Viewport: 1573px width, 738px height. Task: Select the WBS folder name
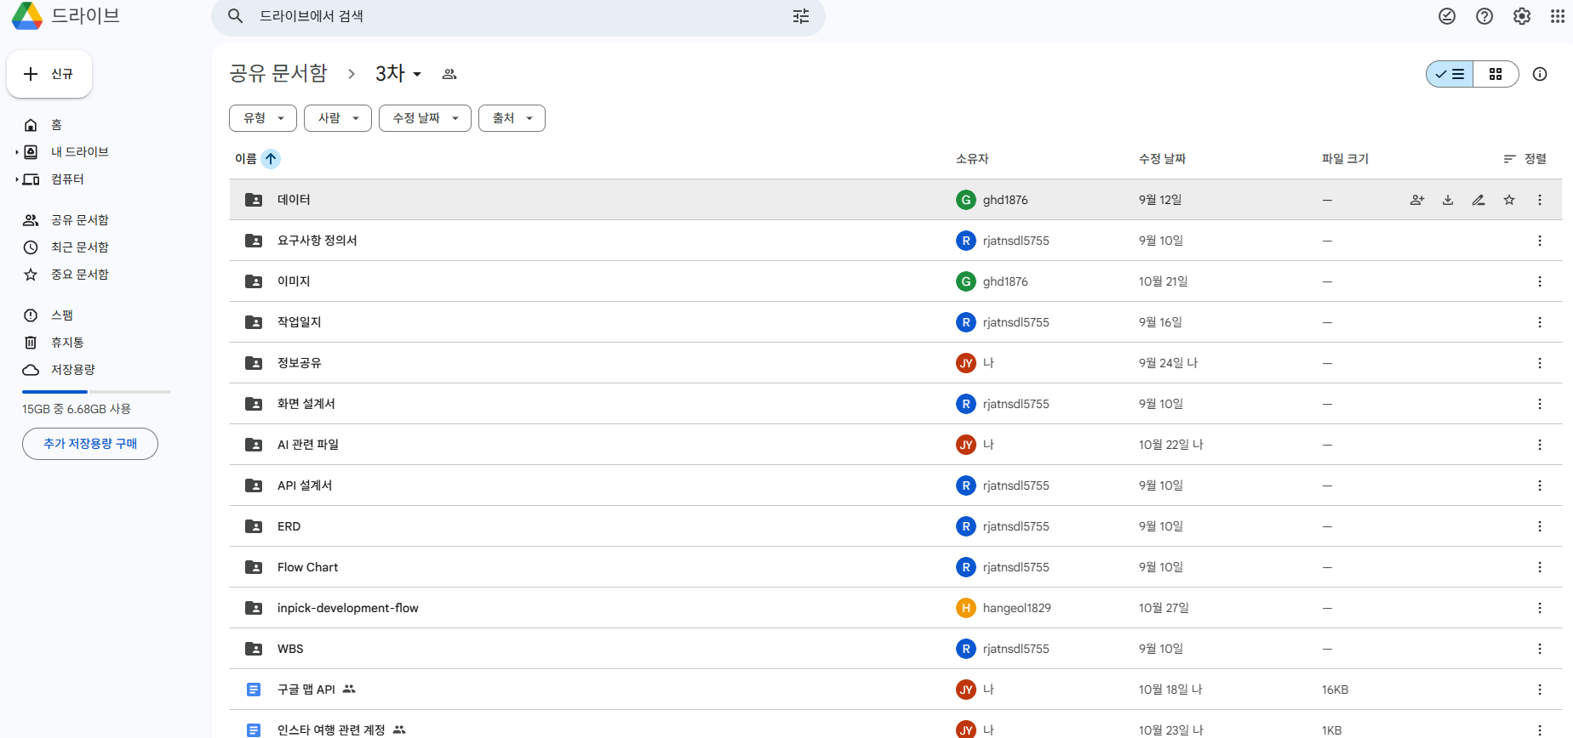(290, 649)
